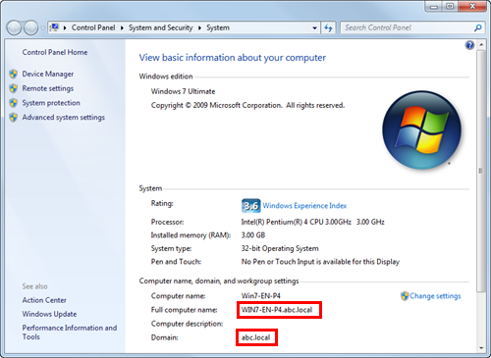
Task: Expand the address bar history dropdown arrow
Action: pyautogui.click(x=314, y=28)
